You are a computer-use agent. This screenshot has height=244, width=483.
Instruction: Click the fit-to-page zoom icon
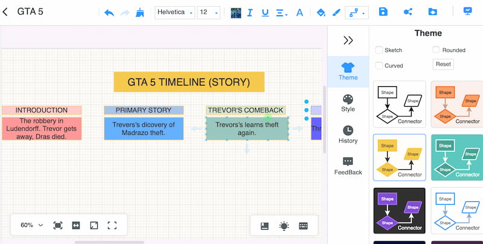[x=57, y=225]
